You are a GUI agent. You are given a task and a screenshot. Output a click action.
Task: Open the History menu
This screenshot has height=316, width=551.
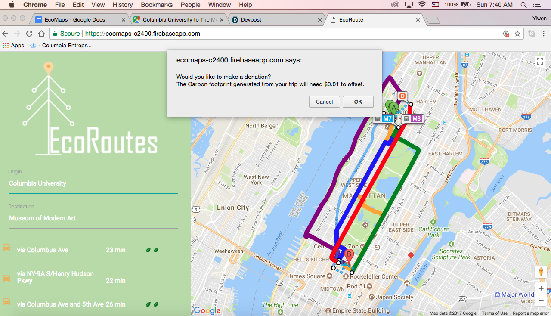point(123,5)
